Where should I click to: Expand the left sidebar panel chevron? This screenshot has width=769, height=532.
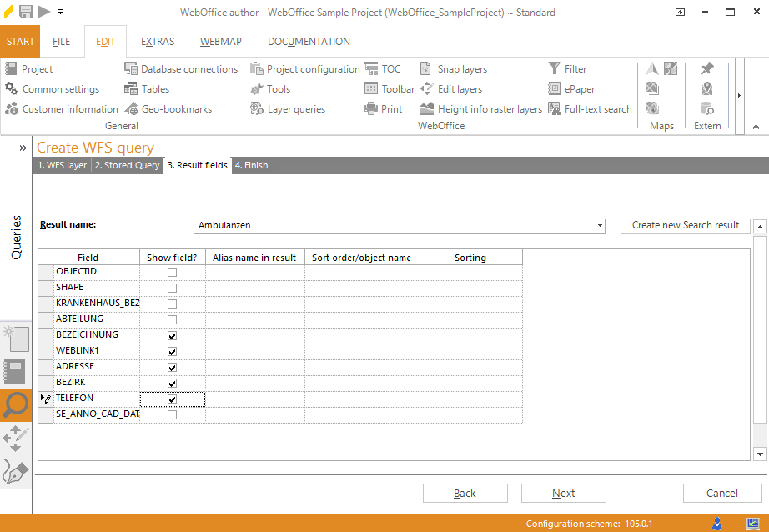click(x=23, y=148)
